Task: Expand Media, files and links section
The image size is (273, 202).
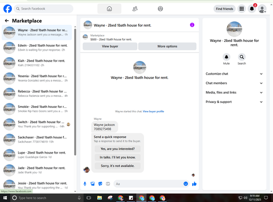Action: (234, 93)
